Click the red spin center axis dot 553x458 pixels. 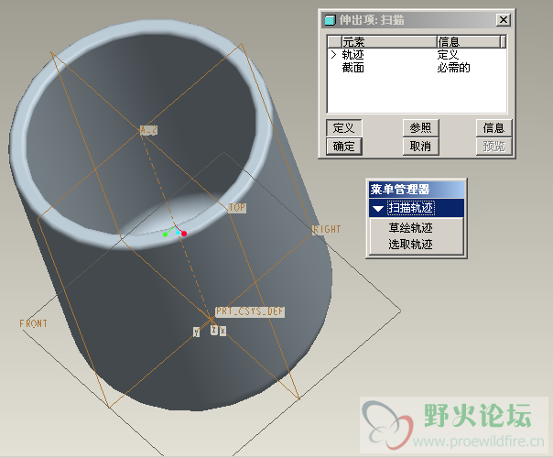(184, 234)
